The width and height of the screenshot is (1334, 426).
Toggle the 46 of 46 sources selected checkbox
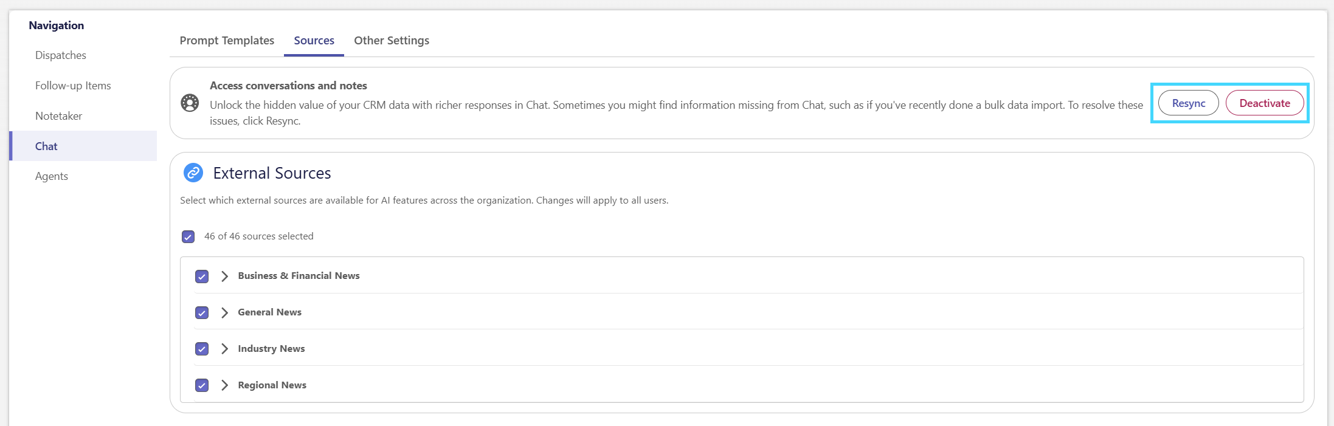[188, 236]
